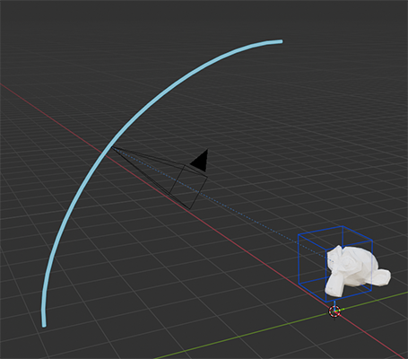This screenshot has width=408, height=359.
Task: Click the upper end of the curve
Action: tap(280, 41)
